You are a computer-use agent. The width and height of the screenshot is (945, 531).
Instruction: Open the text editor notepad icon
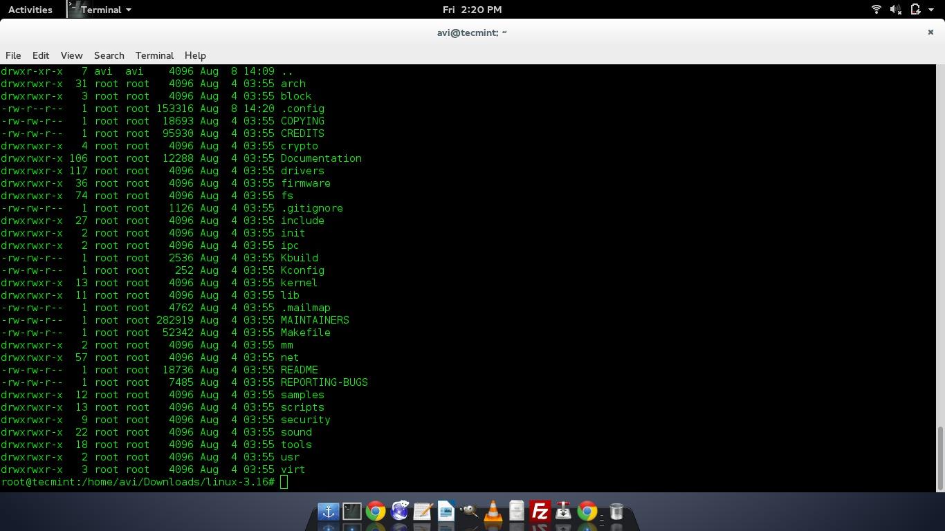422,512
